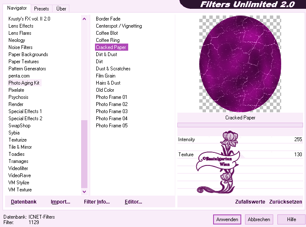This screenshot has width=306, height=227.
Task: Select the Neology category
Action: click(16, 40)
